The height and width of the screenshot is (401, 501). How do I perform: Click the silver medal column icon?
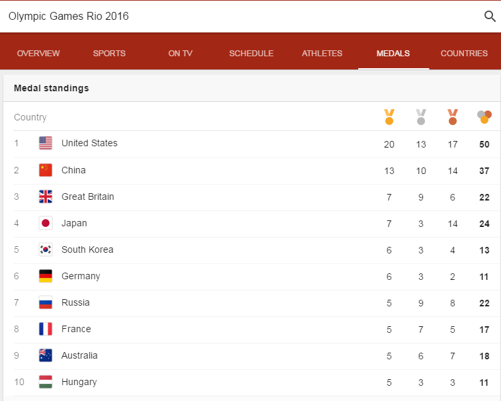click(421, 117)
